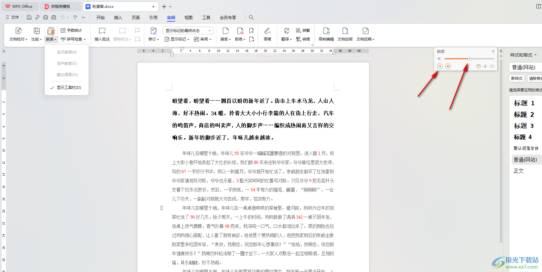Switch to the 引用 ribbon tab
This screenshot has height=272, width=542.
coord(153,18)
